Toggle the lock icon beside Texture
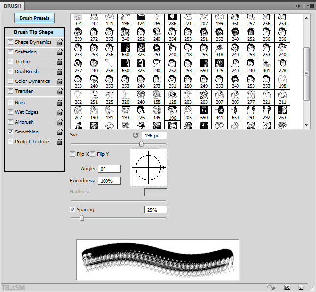316x292 pixels. 60,62
